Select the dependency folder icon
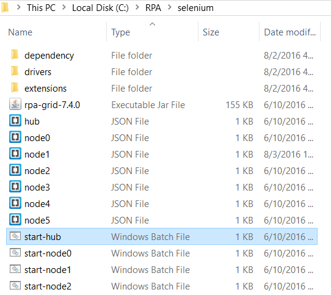331x295 pixels. [15, 55]
